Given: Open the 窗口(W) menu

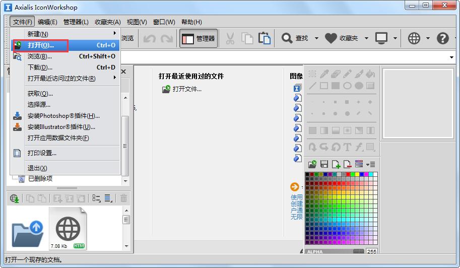Looking at the screenshot, I should pos(164,22).
